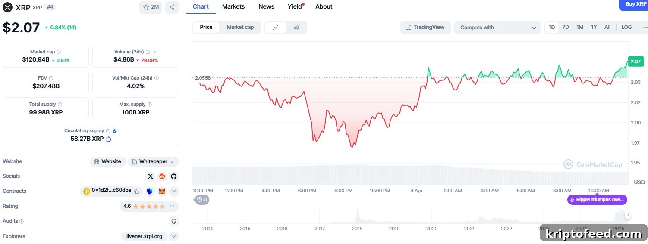Click the audits shield badge icon
Image resolution: width=648 pixels, height=244 pixels.
point(174,221)
